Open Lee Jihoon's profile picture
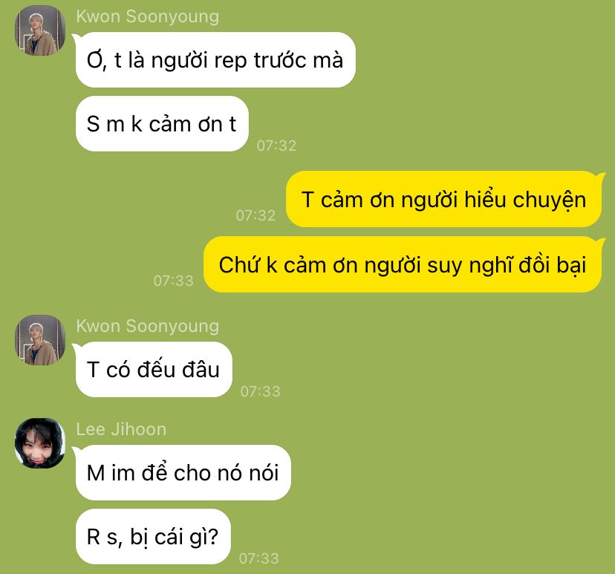The image size is (615, 574). 40,443
